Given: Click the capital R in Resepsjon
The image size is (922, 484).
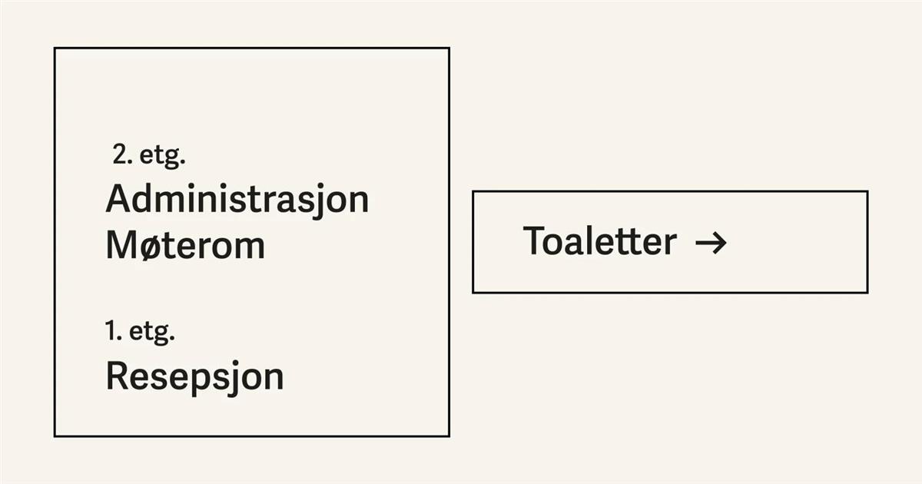Looking at the screenshot, I should [x=115, y=376].
